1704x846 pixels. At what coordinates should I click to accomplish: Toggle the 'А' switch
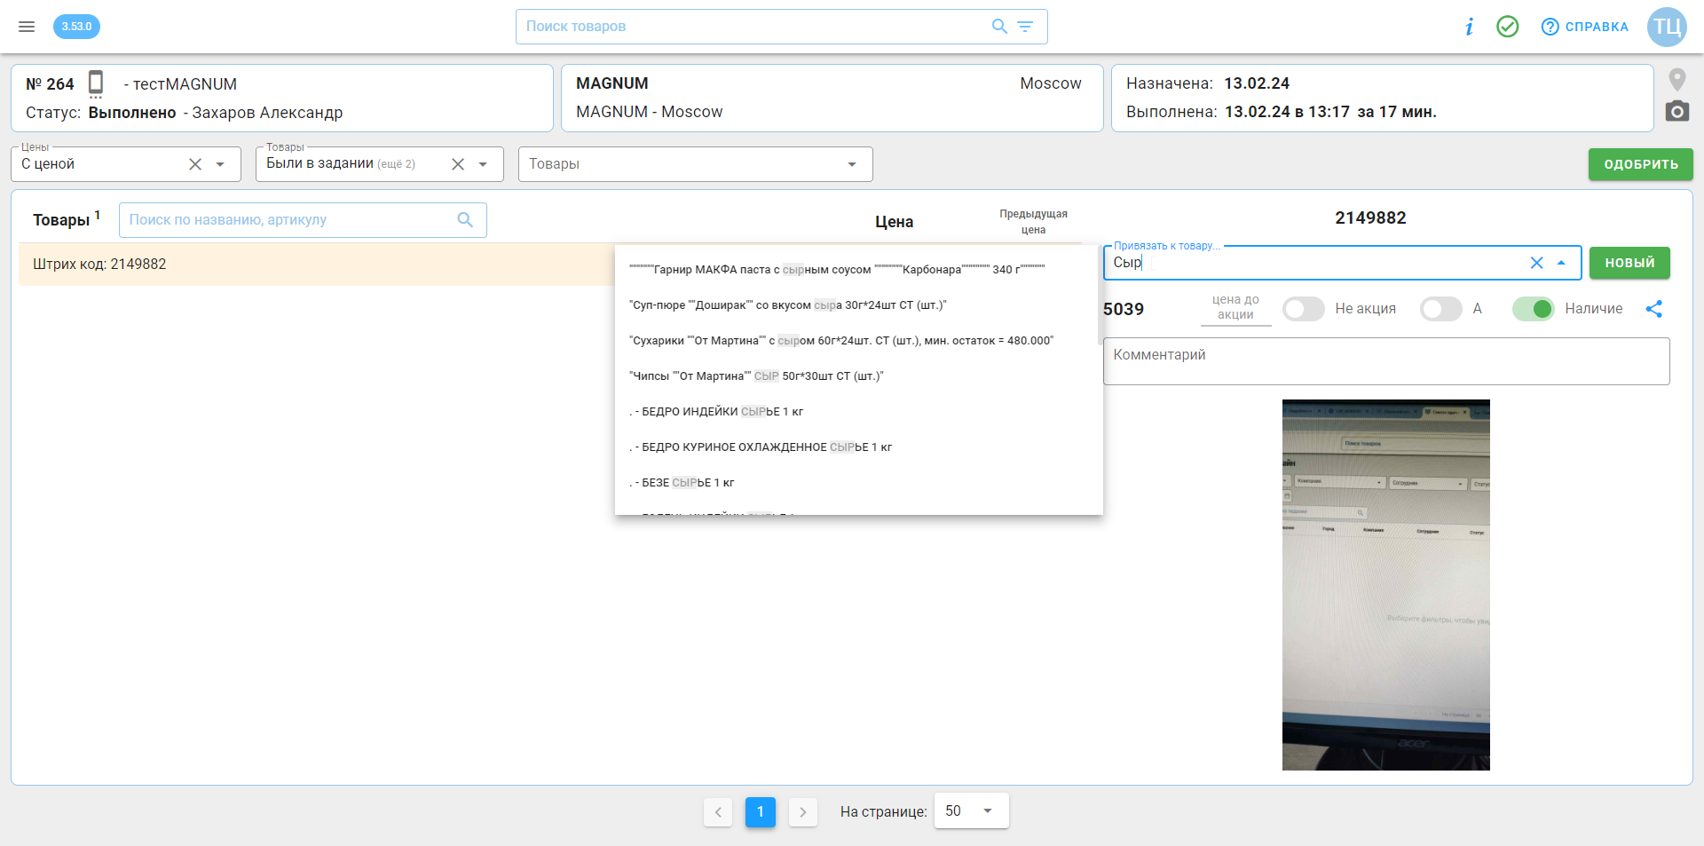[1440, 309]
